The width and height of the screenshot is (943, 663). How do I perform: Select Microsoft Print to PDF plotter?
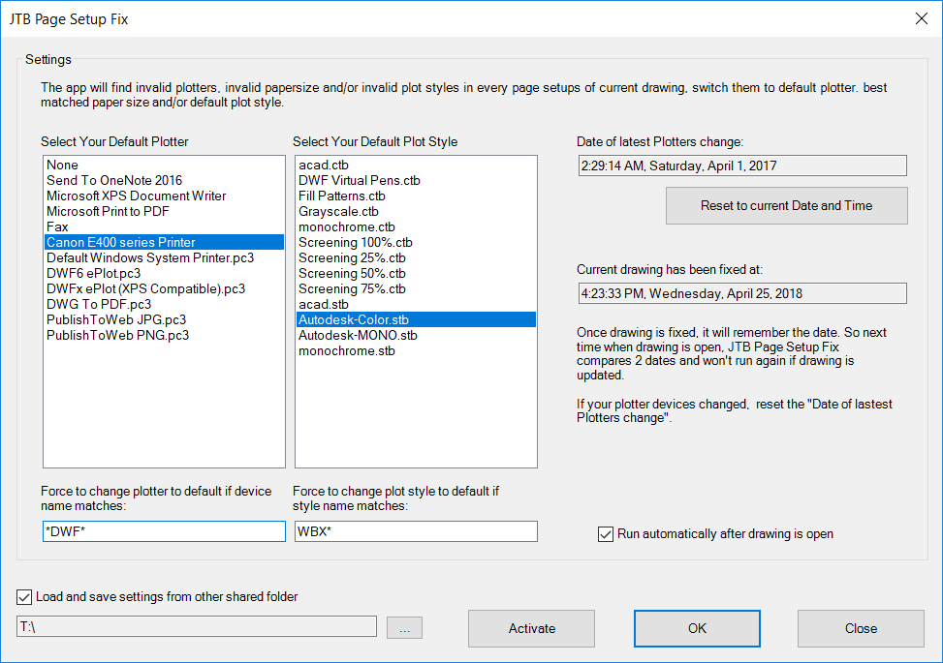click(x=108, y=211)
